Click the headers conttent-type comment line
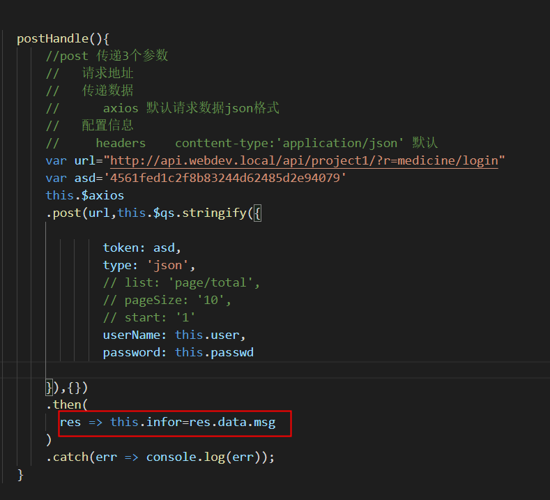 (242, 143)
